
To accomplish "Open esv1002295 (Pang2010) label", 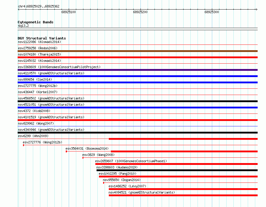I will click(x=117, y=174).
